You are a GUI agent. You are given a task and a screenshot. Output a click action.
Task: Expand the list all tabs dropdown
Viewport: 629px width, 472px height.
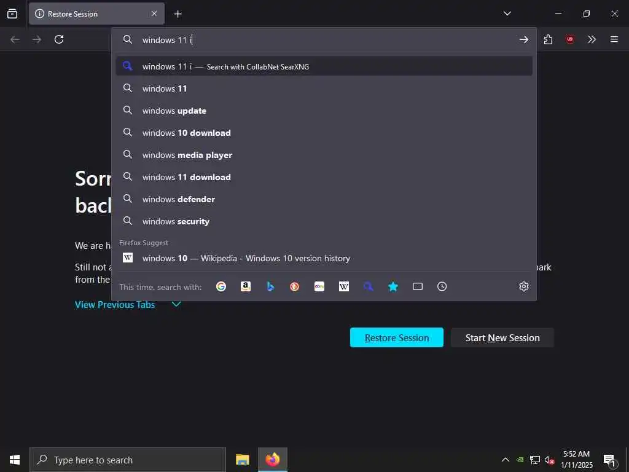(507, 14)
